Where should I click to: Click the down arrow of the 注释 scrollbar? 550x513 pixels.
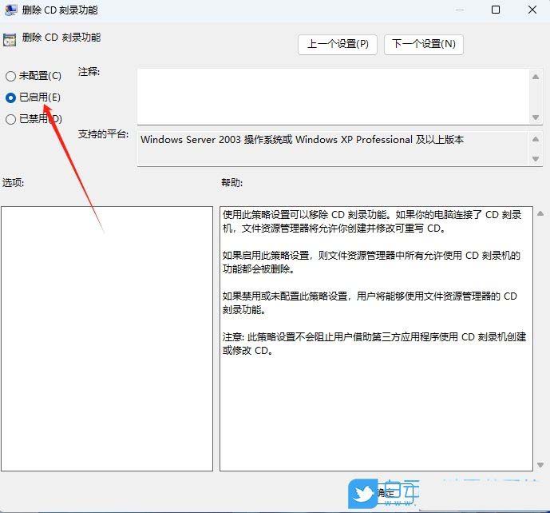[536, 117]
